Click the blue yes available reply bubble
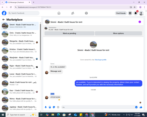 pyautogui.click(x=108, y=83)
